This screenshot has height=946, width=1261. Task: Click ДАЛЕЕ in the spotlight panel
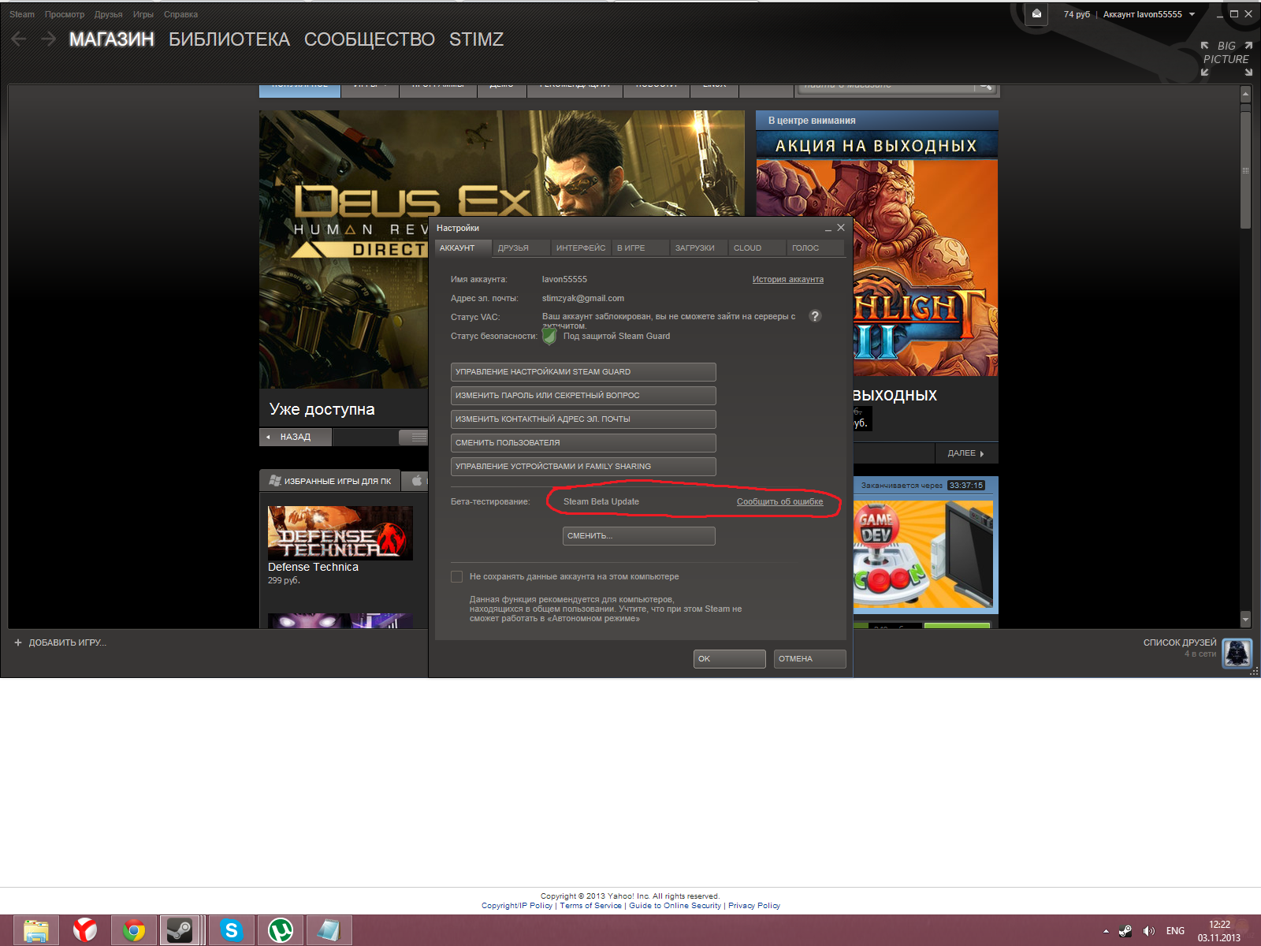pos(966,453)
